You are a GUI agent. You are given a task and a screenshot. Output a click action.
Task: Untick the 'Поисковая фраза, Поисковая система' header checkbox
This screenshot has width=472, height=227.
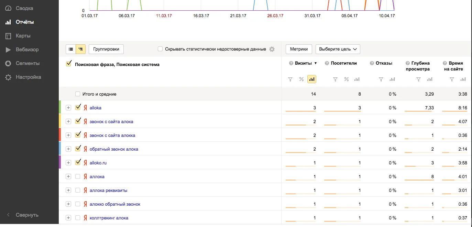pyautogui.click(x=68, y=64)
